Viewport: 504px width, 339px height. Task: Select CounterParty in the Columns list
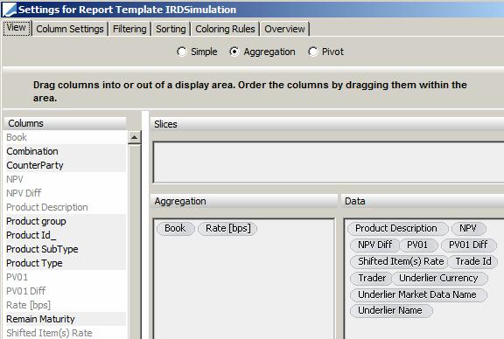[66, 165]
